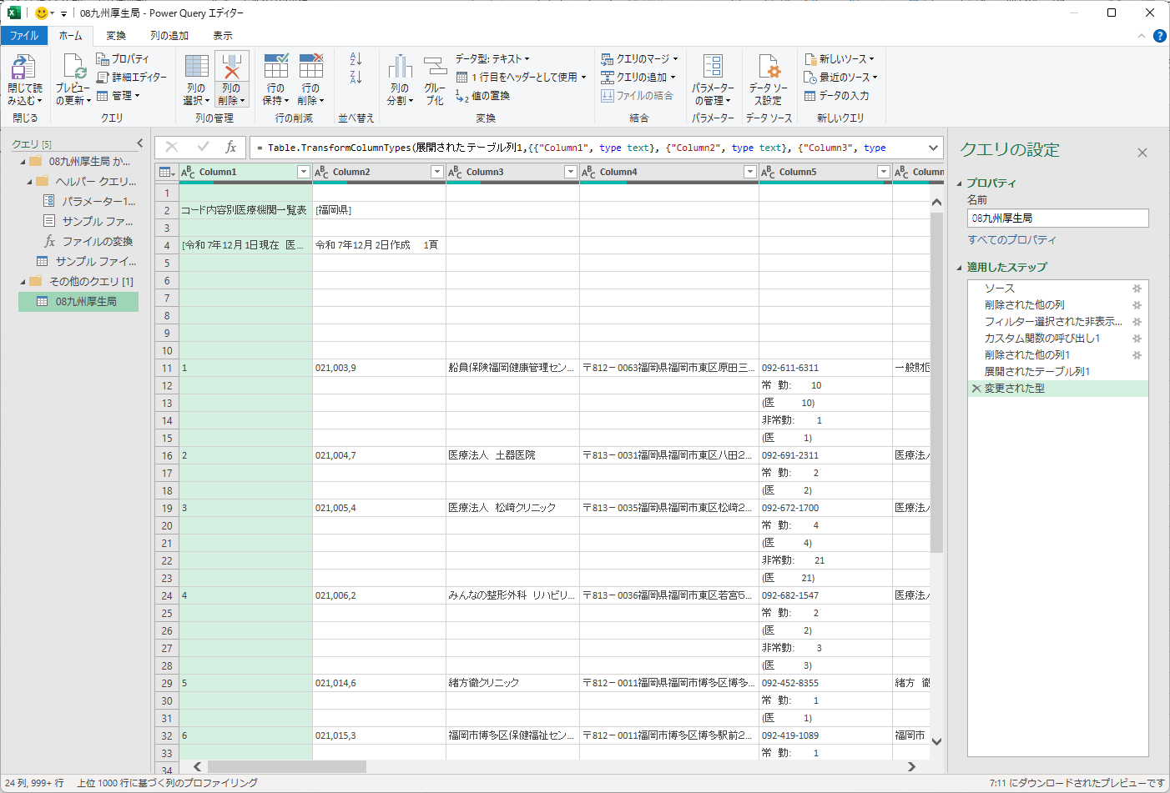This screenshot has height=793, width=1170.
Task: Open the Column1 filter dropdown
Action: pos(304,172)
